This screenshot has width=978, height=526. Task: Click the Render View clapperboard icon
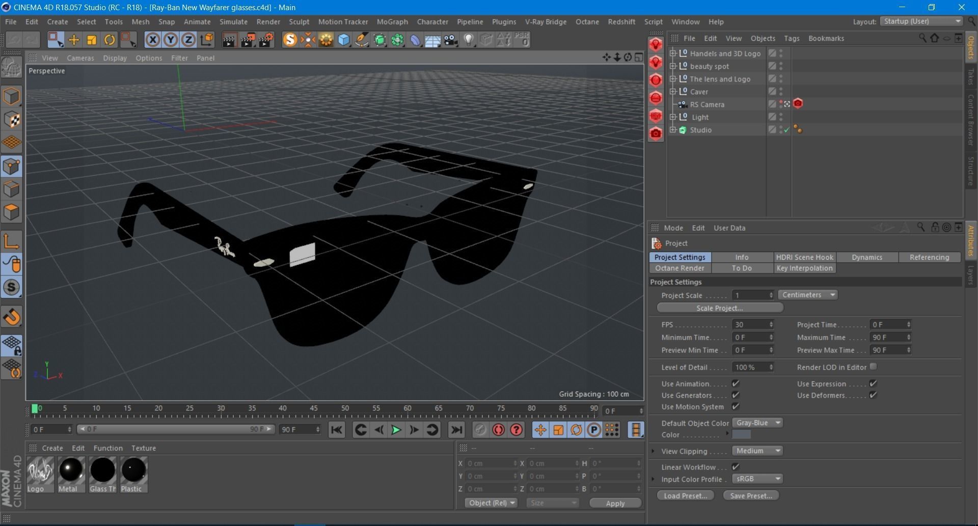click(x=229, y=40)
